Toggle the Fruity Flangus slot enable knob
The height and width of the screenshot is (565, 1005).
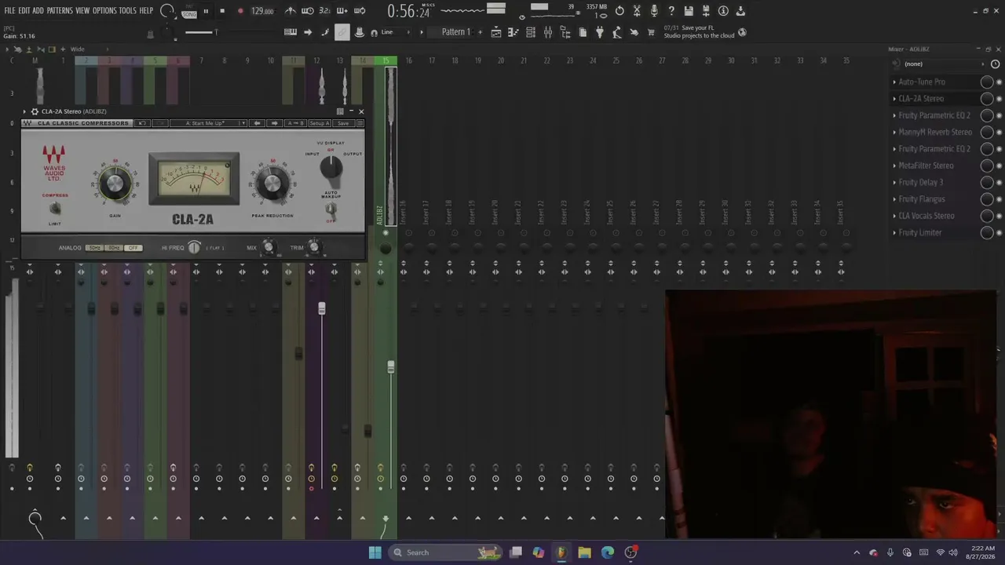[987, 199]
